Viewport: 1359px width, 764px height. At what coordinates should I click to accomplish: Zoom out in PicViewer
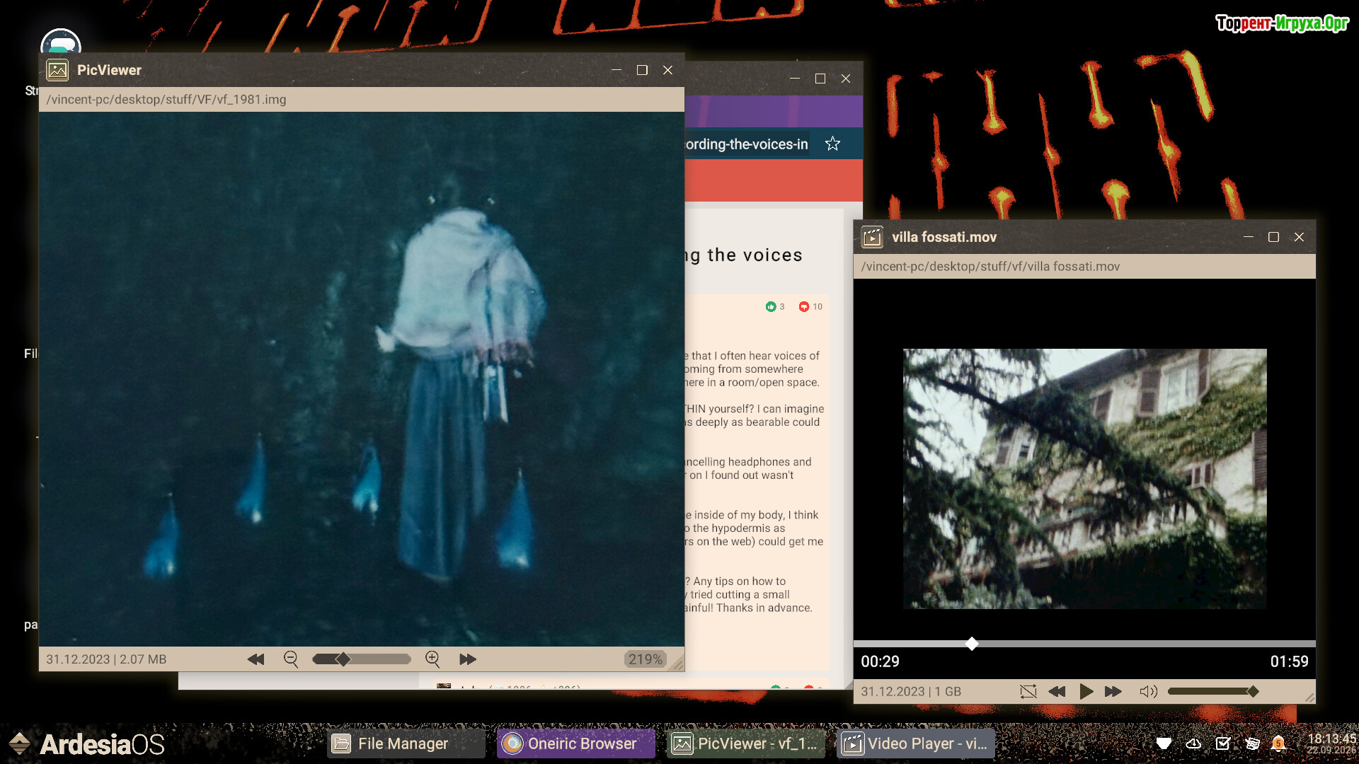290,659
